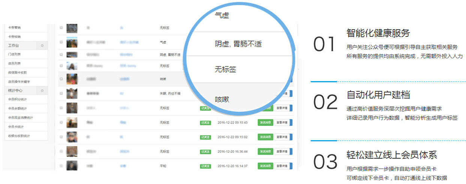Collapse the 统计中心 section using its arrow icon

tap(42, 90)
